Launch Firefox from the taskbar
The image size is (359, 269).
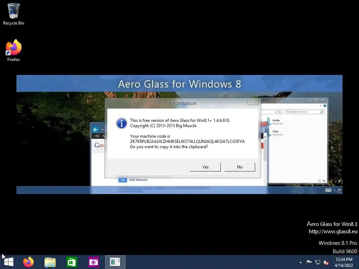28,262
